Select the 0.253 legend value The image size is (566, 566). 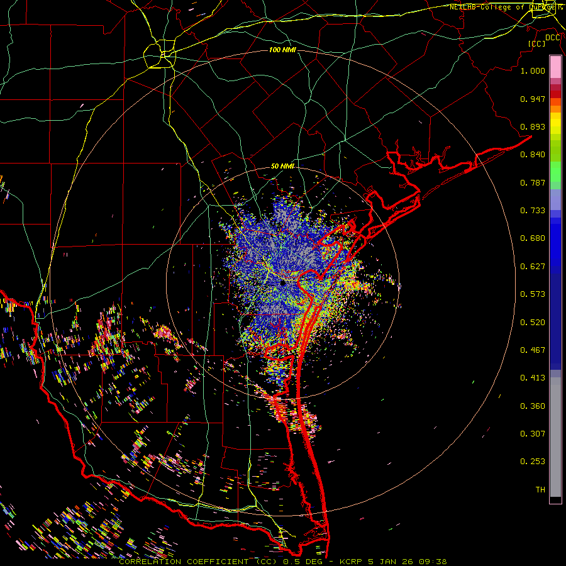coord(533,462)
